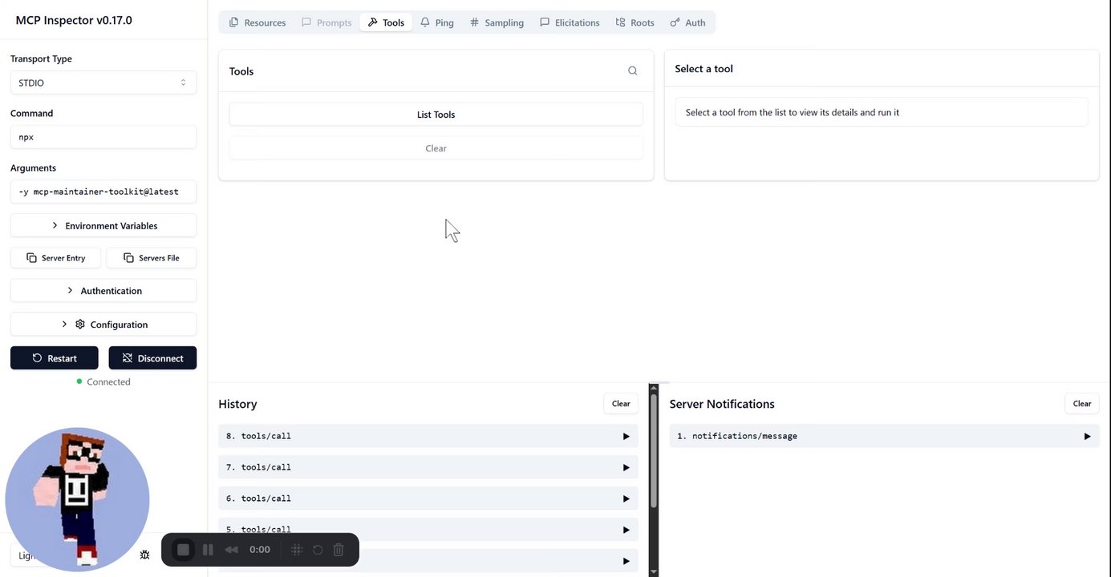Copy the Servers File
The image size is (1111, 577).
coord(152,258)
